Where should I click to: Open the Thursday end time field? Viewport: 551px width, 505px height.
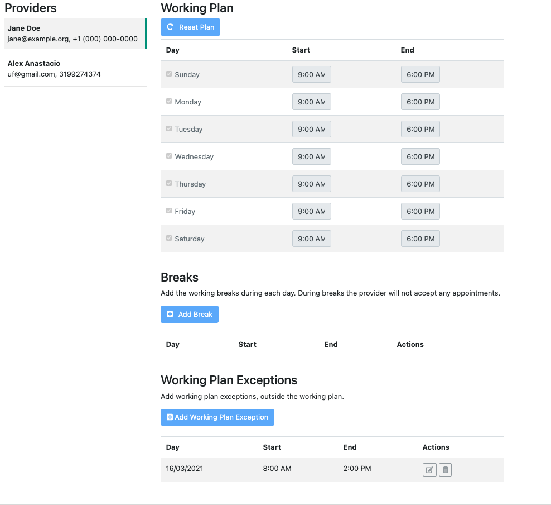click(x=420, y=184)
